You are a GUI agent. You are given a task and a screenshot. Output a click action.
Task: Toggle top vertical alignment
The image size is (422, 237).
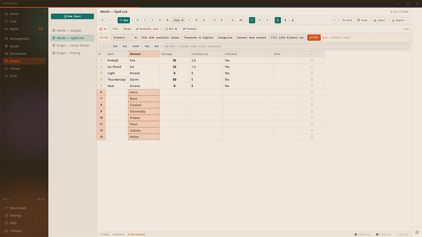[x=278, y=20]
